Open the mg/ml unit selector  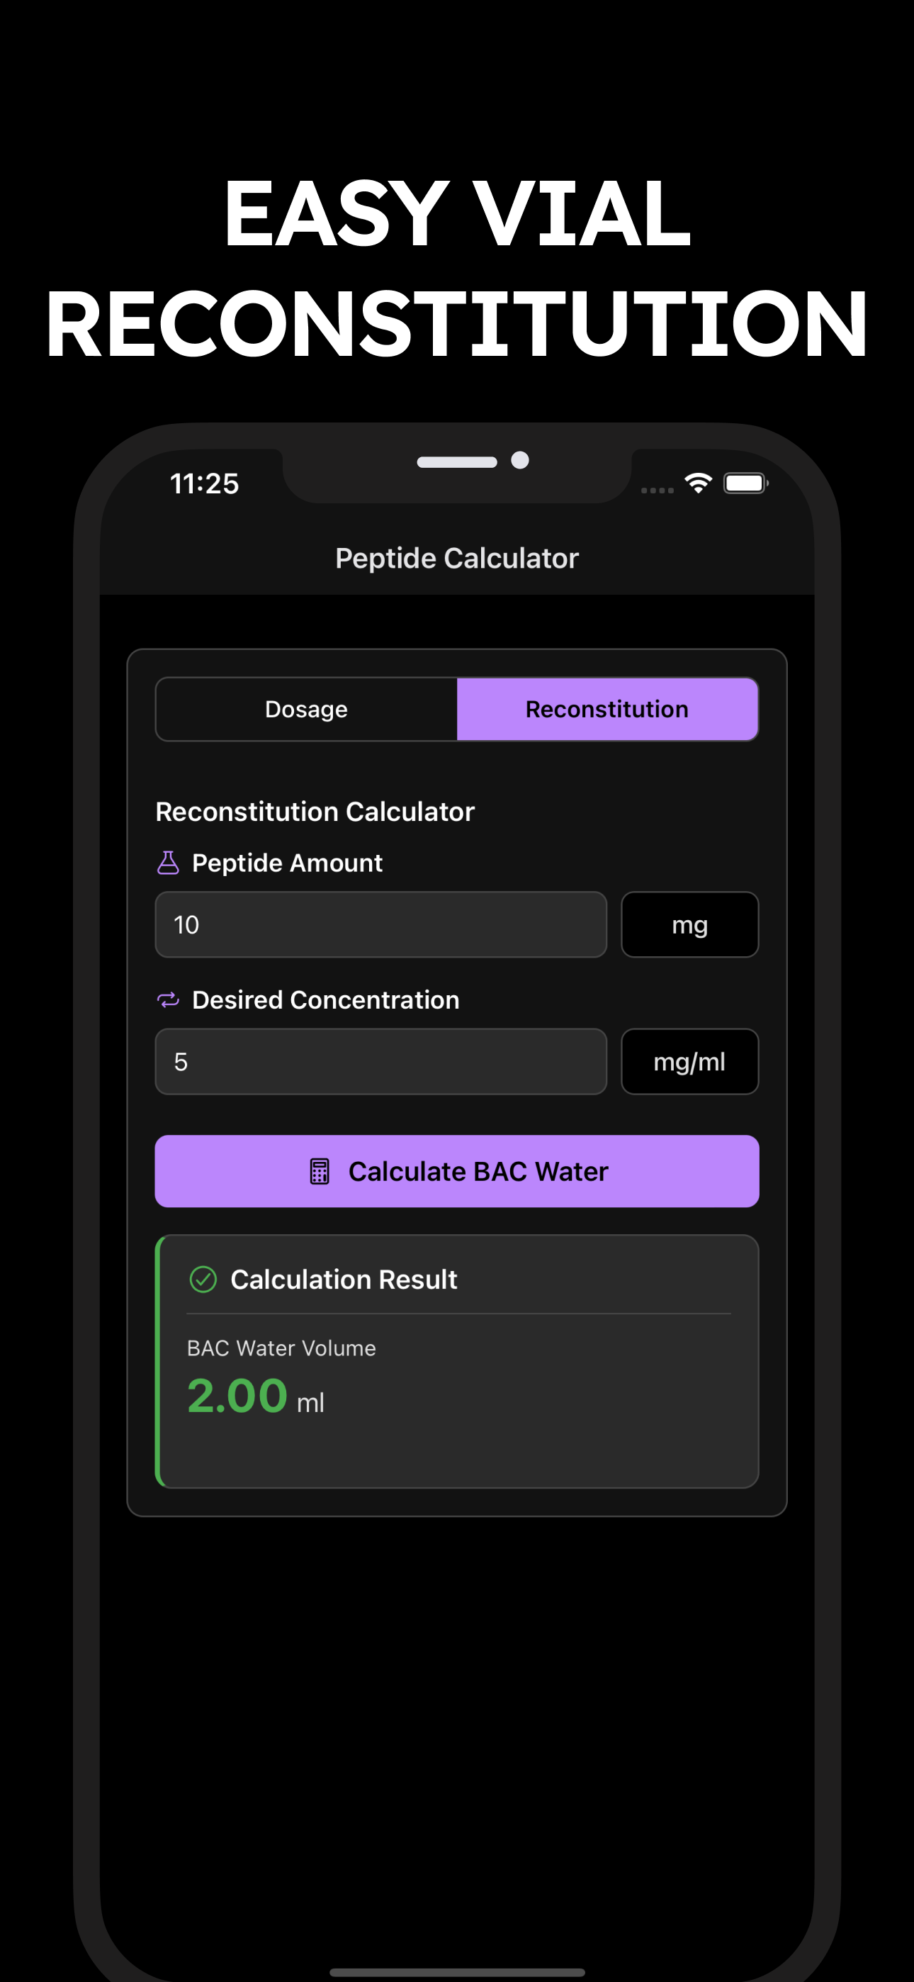689,1062
